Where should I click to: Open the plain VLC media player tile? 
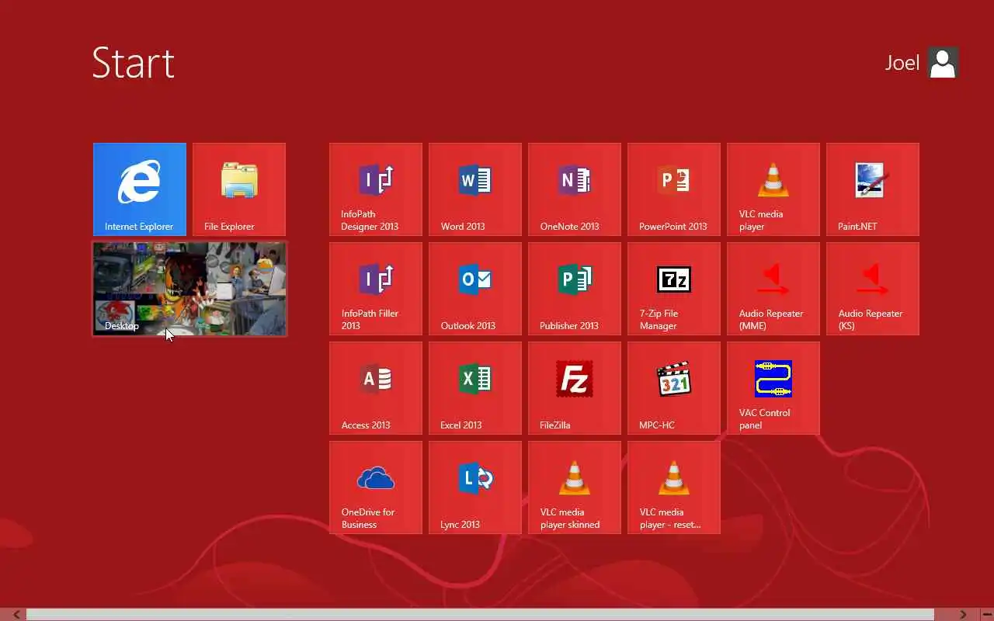(773, 189)
